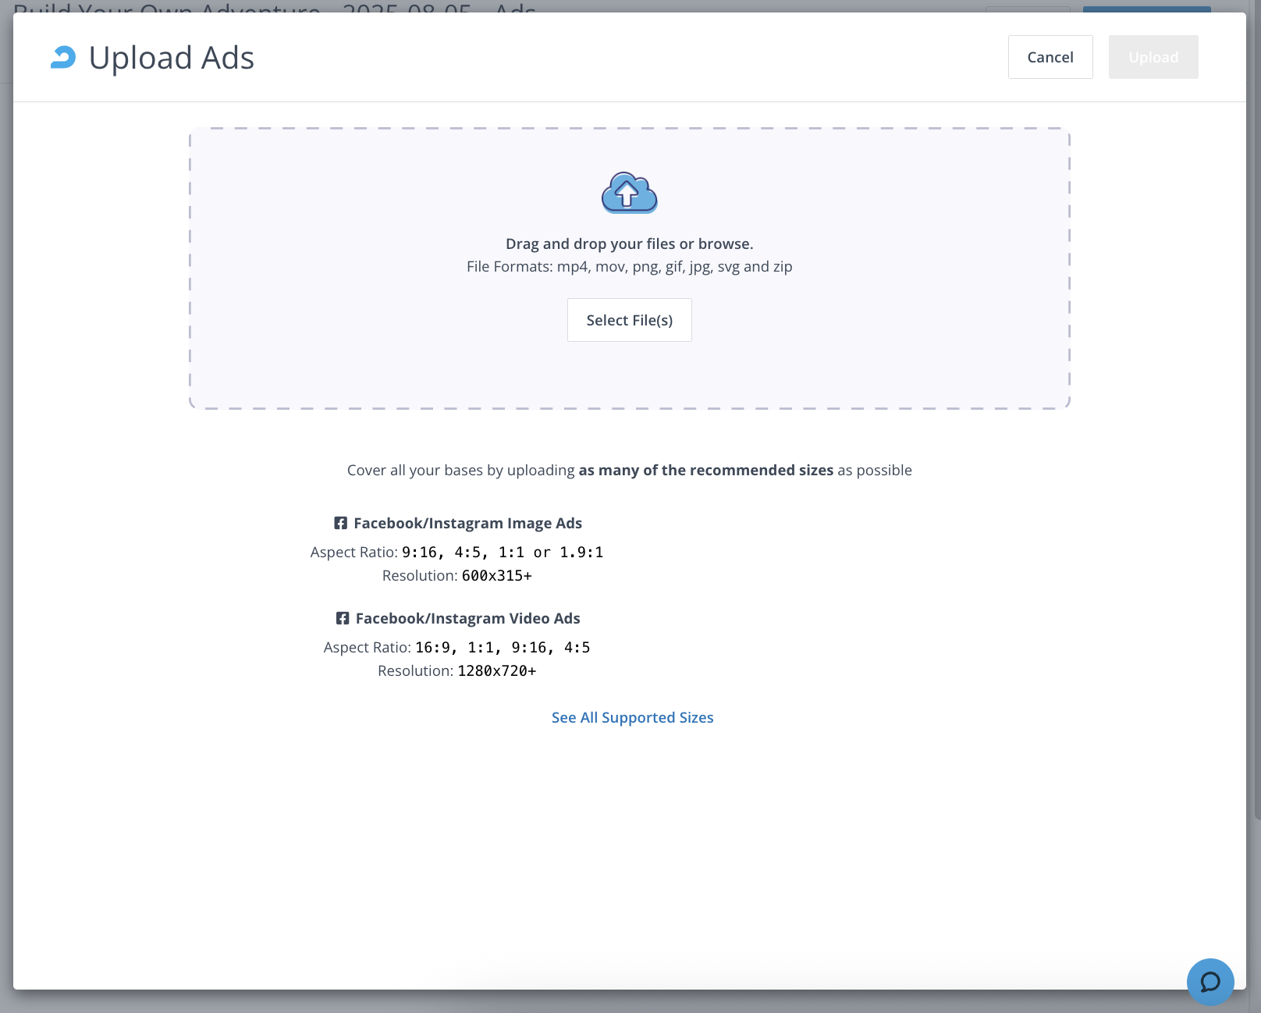Viewport: 1261px width, 1013px height.
Task: Click the Select File(s) button
Action: (x=629, y=320)
